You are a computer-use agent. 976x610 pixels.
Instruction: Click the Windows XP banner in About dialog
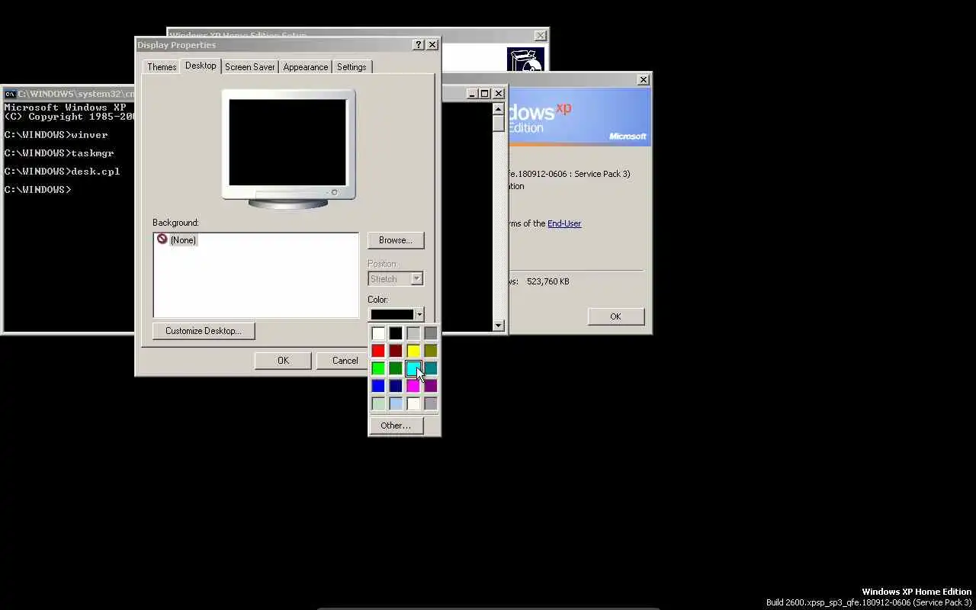click(x=579, y=117)
